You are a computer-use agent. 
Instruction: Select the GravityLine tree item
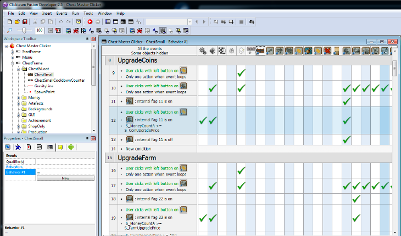44,86
